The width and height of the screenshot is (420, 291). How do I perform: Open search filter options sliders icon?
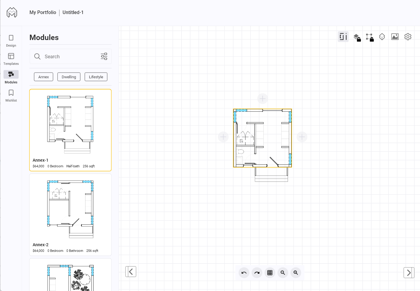tap(104, 56)
